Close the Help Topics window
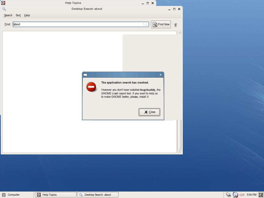Viewport: 264px width, 198px height. pyautogui.click(x=153, y=3)
